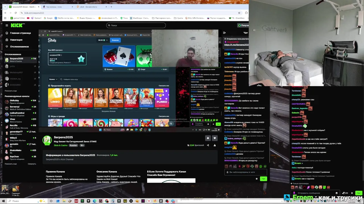Toggle the heart follow button
The image size is (364, 204).
[x=215, y=138]
